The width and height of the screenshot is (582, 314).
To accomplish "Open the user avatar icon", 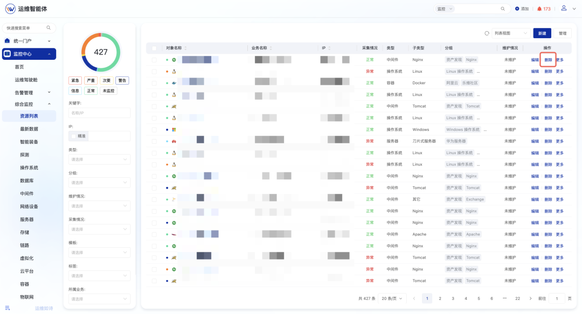I will click(564, 8).
